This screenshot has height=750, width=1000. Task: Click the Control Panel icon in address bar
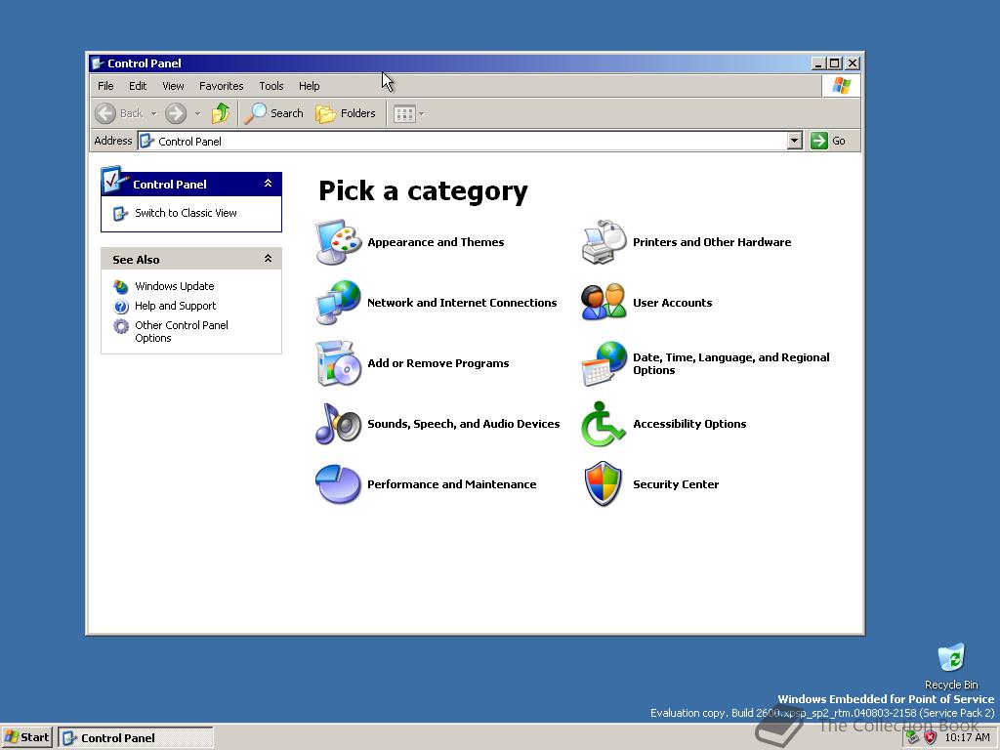pos(146,141)
